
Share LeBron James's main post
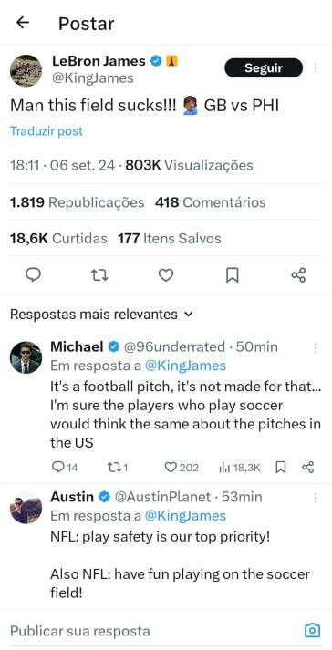[298, 274]
